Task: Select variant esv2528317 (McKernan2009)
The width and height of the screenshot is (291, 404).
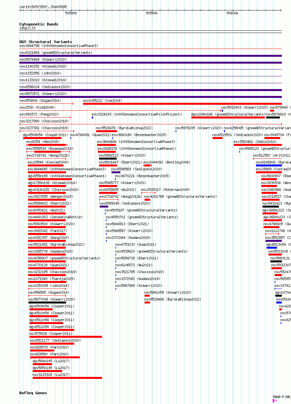Action: 165,190
